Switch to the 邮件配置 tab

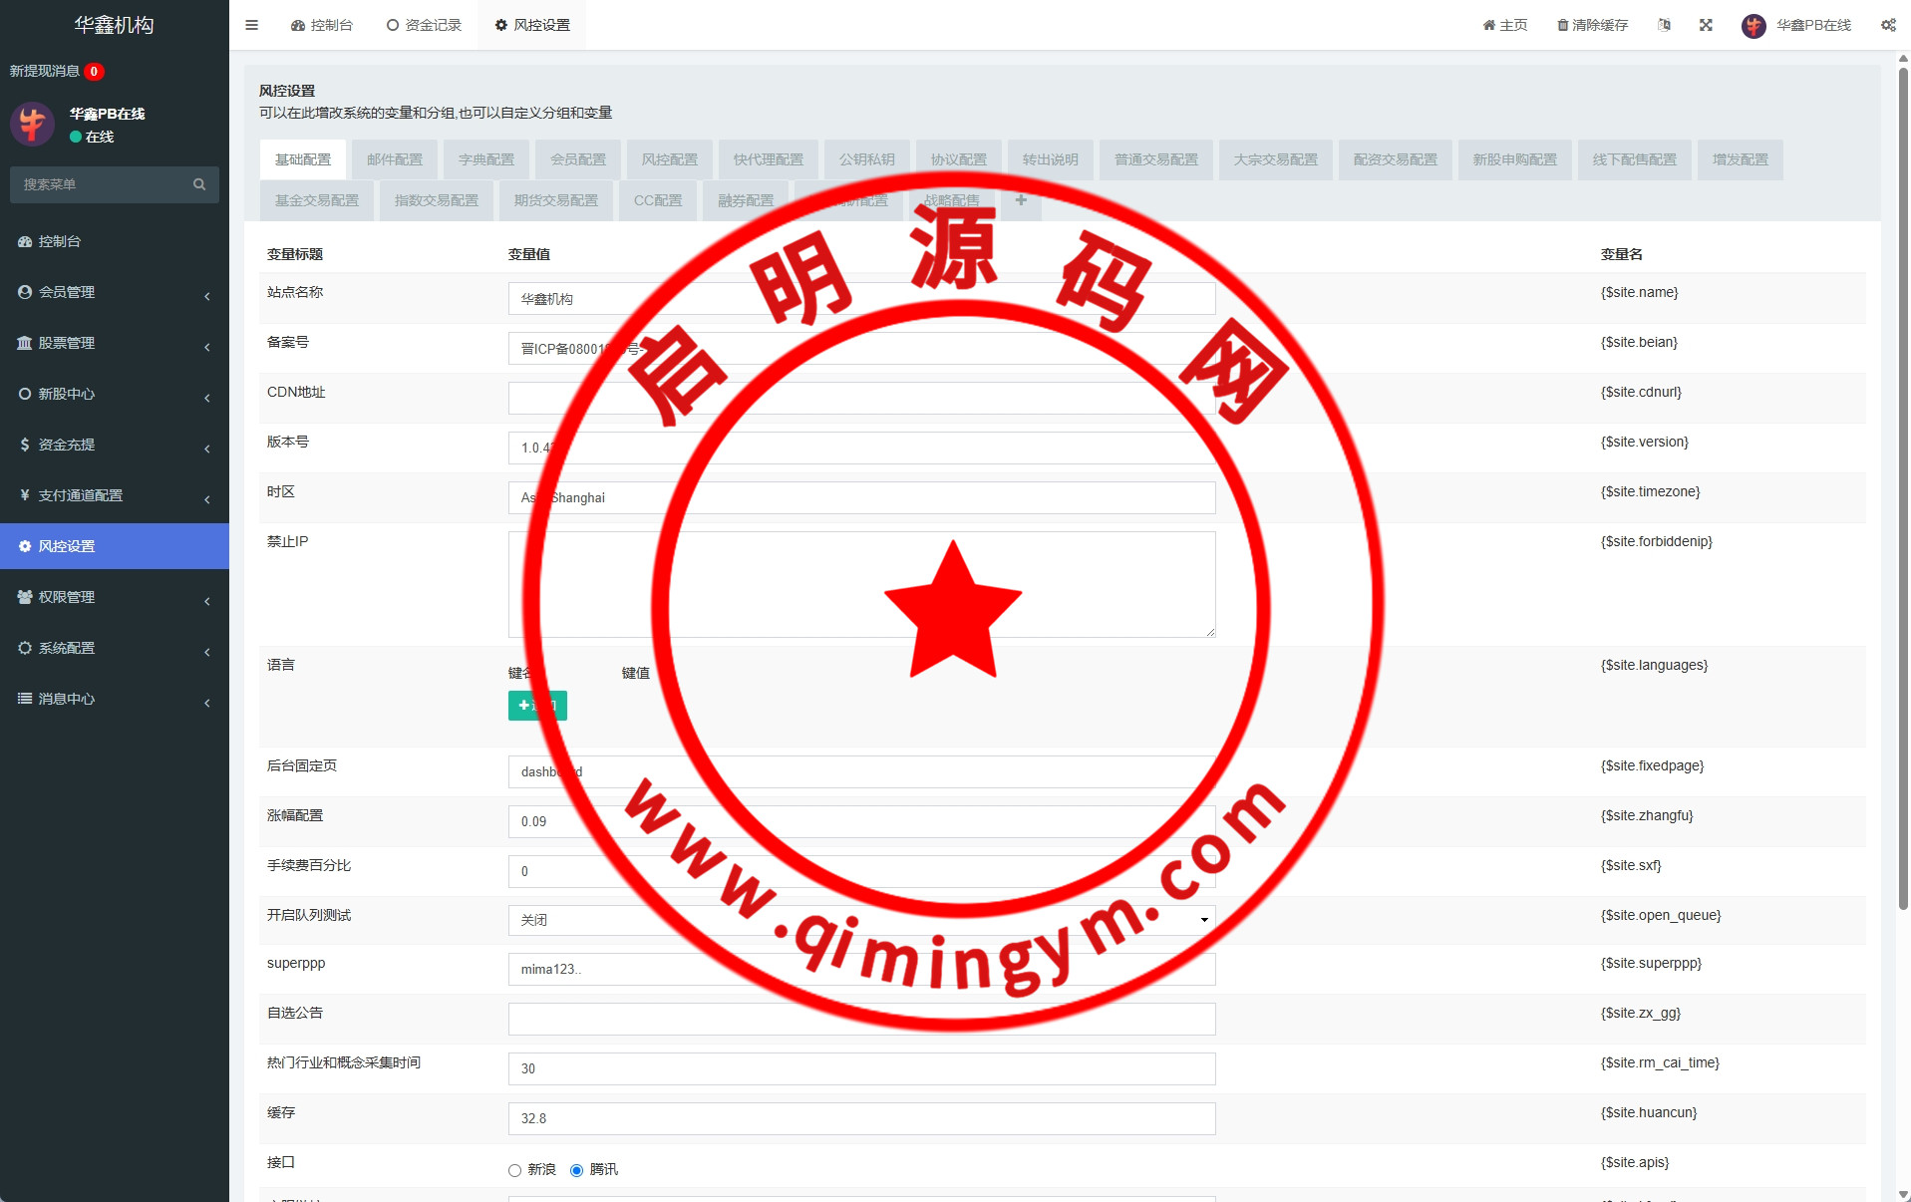(395, 159)
